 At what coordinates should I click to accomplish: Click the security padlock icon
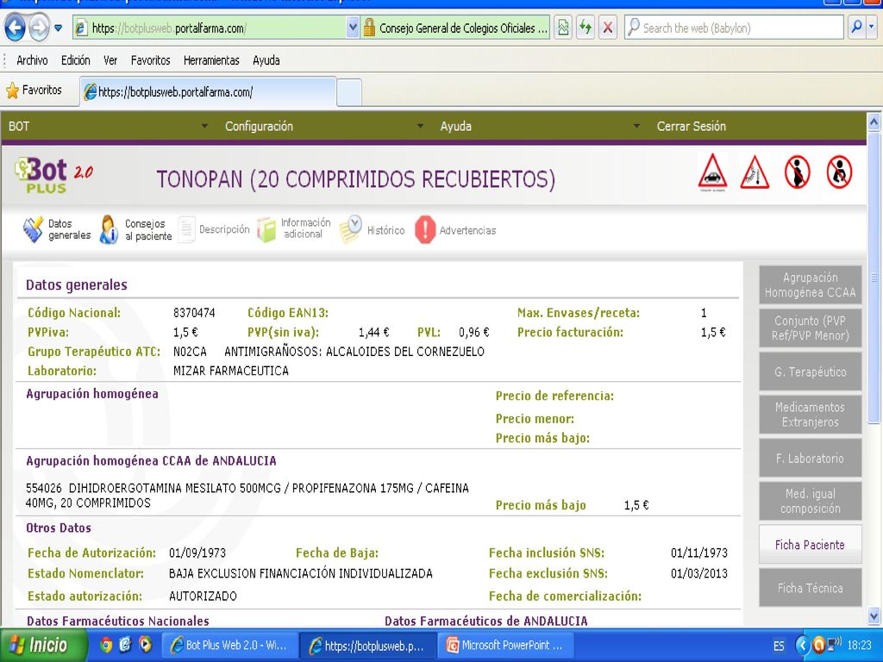click(x=369, y=28)
